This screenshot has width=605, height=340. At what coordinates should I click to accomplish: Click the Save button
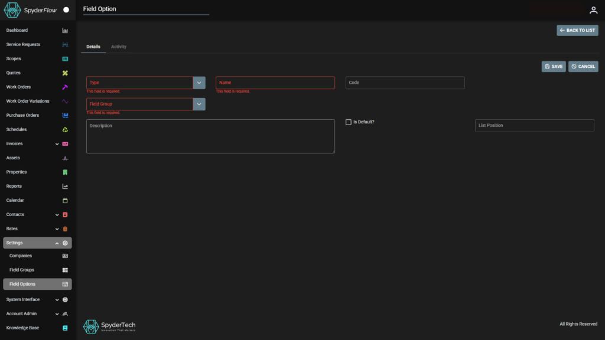click(x=553, y=67)
